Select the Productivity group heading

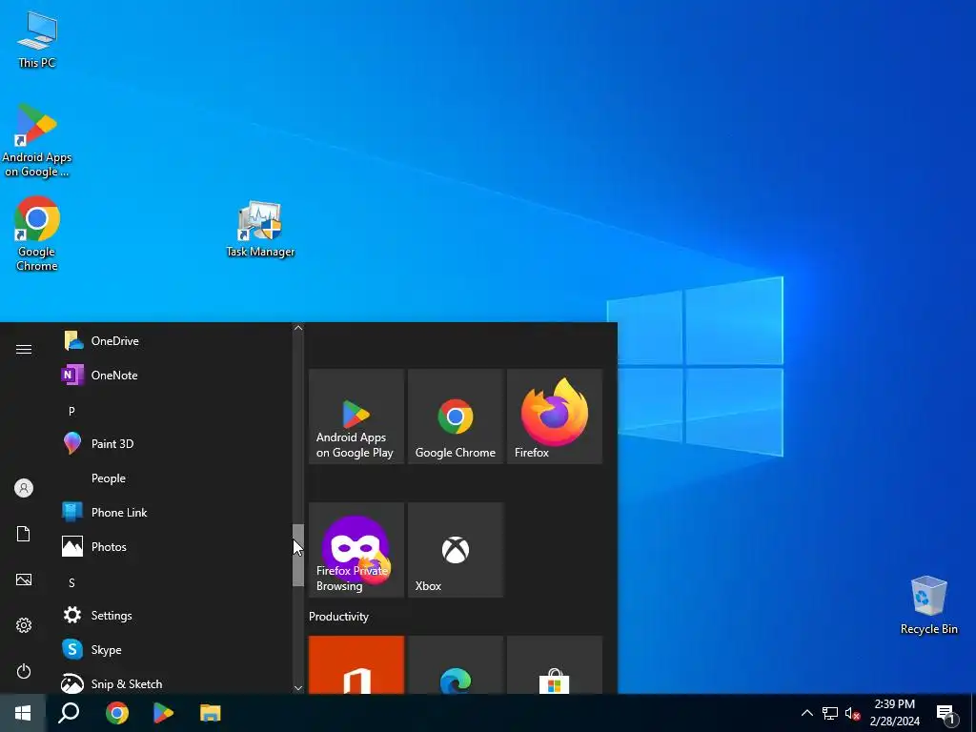point(338,617)
